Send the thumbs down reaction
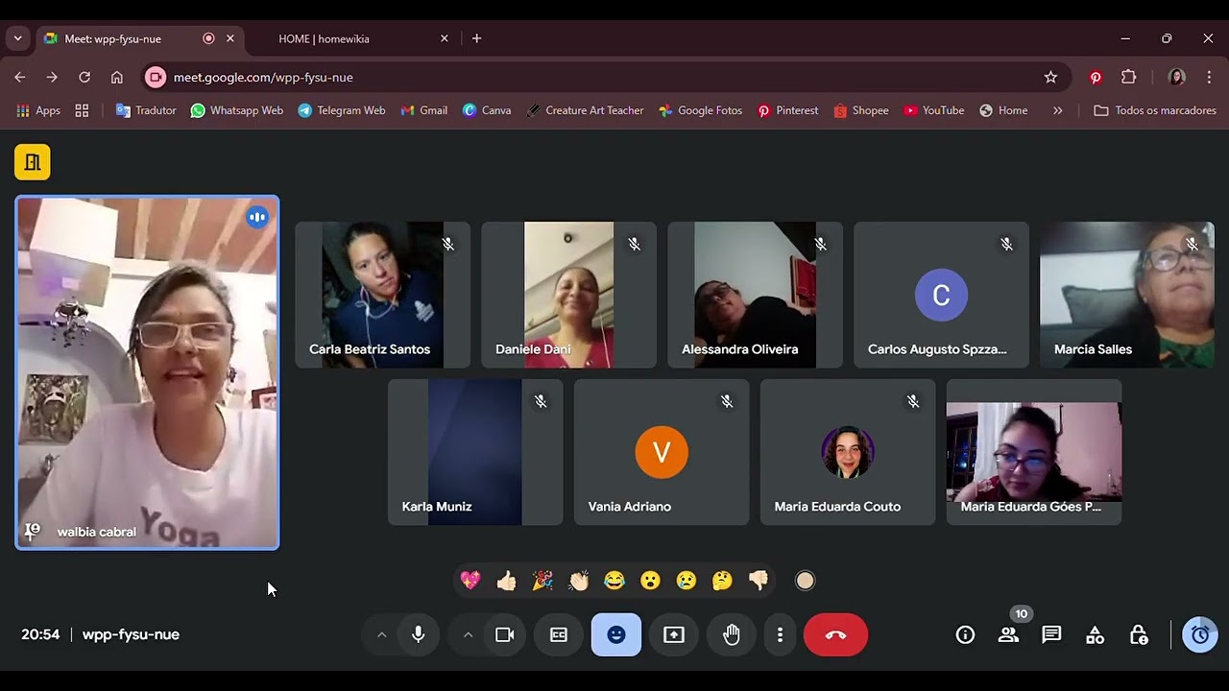The height and width of the screenshot is (691, 1229). tap(759, 581)
